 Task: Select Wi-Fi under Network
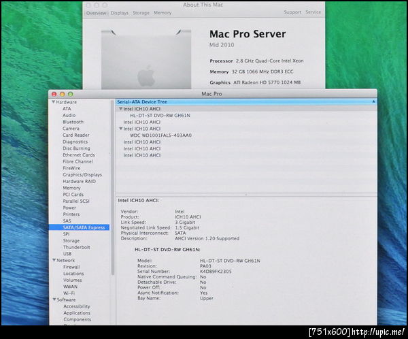pyautogui.click(x=69, y=293)
